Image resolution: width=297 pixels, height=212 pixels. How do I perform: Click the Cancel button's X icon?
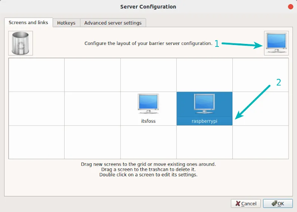(x=238, y=204)
